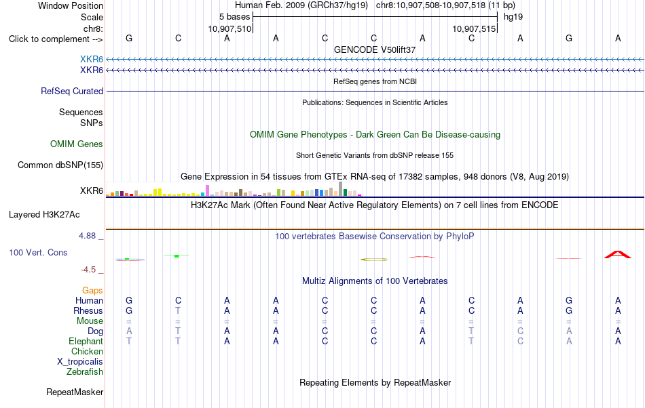Click the dark-blue XKR6 intron arrow line
This screenshot has height=408, width=645.
tap(375, 70)
